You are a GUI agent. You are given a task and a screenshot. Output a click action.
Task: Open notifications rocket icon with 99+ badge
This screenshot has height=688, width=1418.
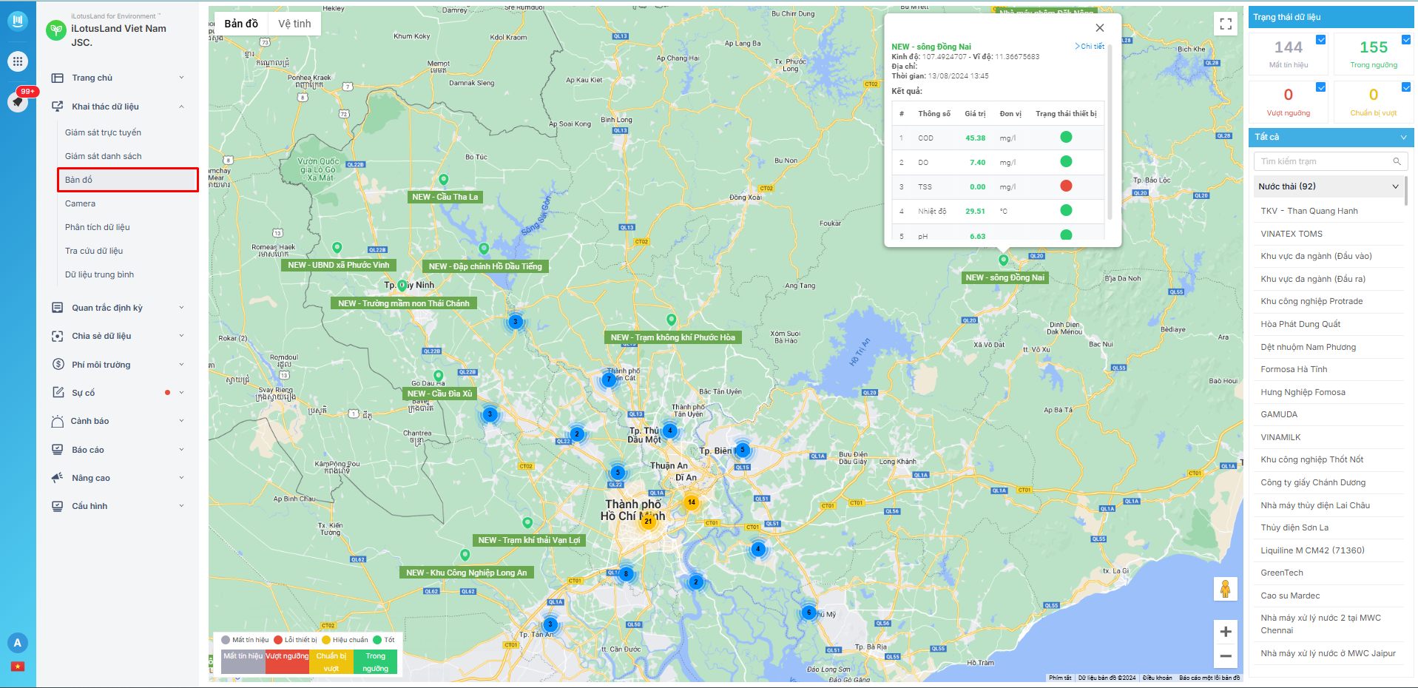click(x=18, y=101)
